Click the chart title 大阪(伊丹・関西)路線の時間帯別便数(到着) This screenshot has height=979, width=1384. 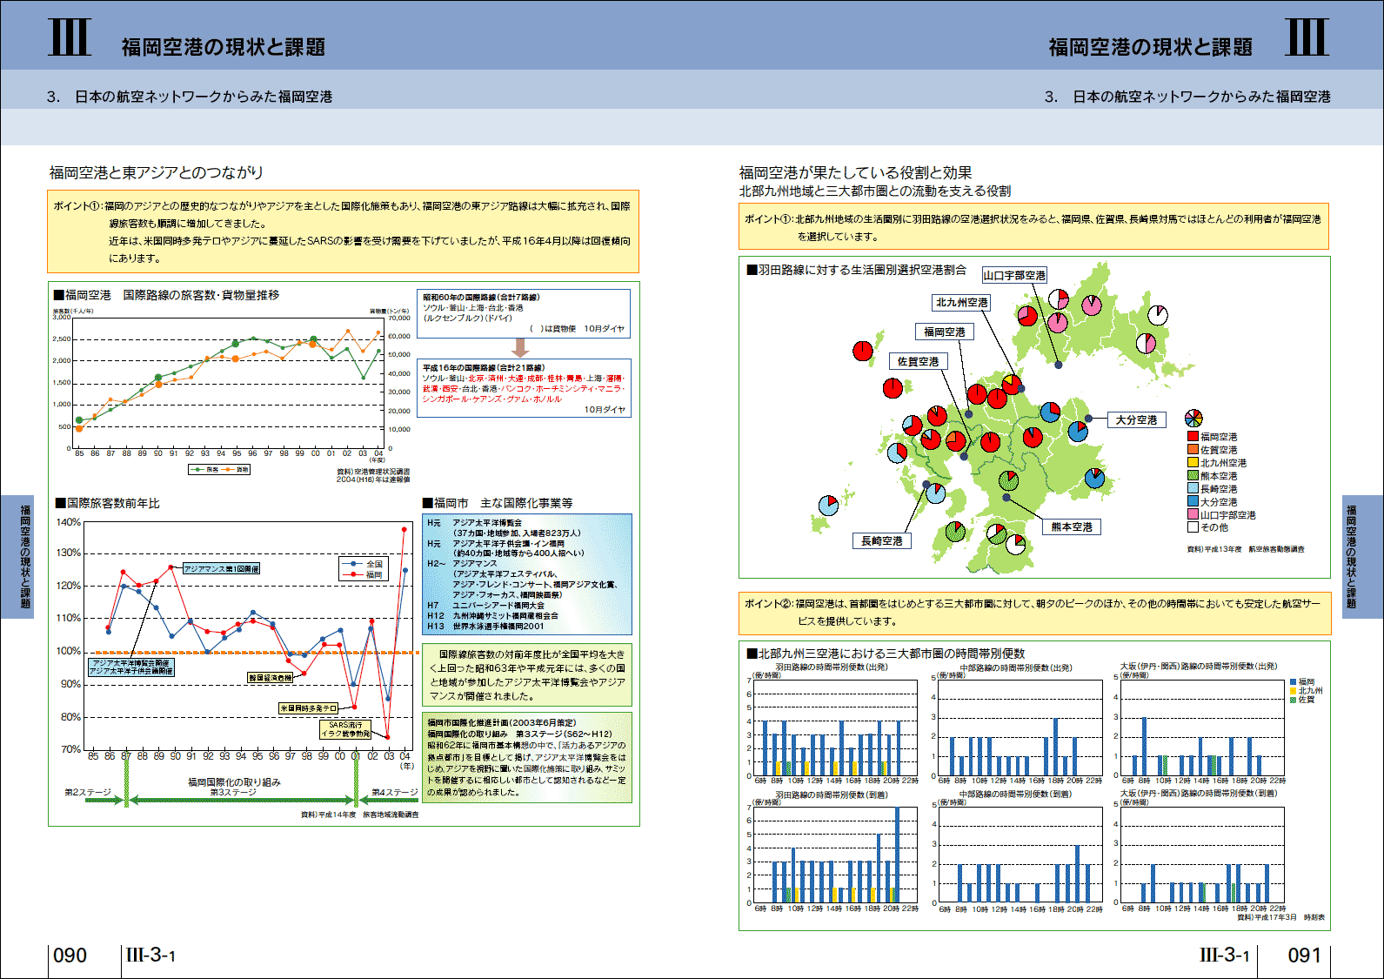pyautogui.click(x=1199, y=794)
